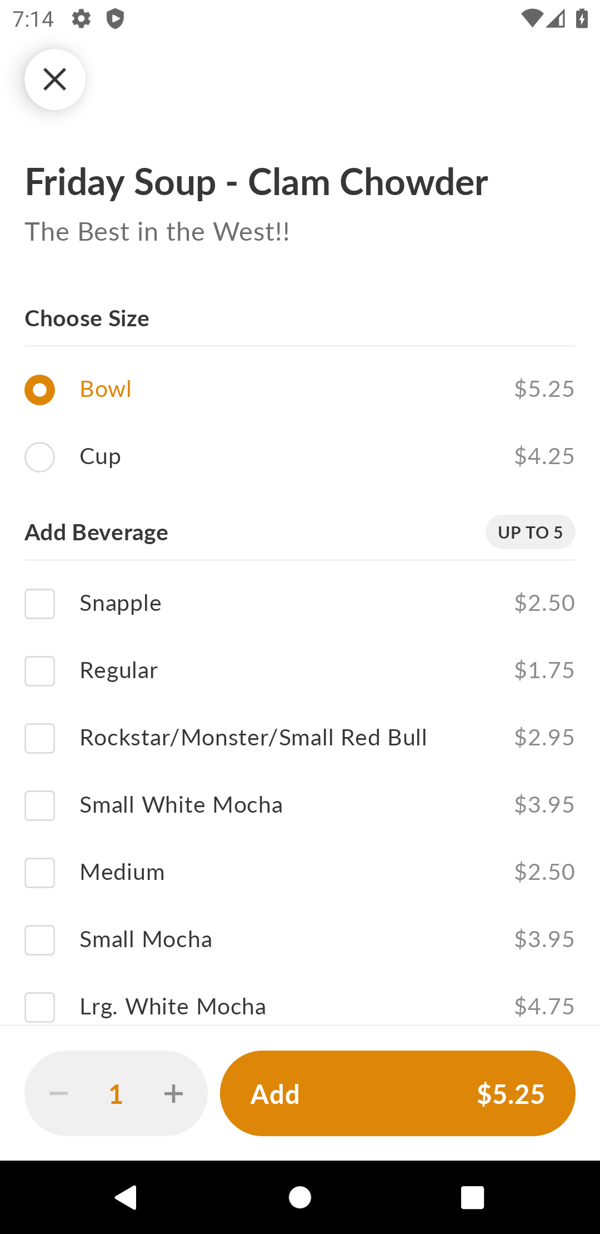Tap Android back navigation icon
Screen dimensions: 600x1234
pyautogui.click(x=126, y=1197)
